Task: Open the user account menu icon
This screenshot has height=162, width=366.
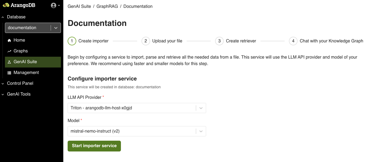Action: click(54, 5)
